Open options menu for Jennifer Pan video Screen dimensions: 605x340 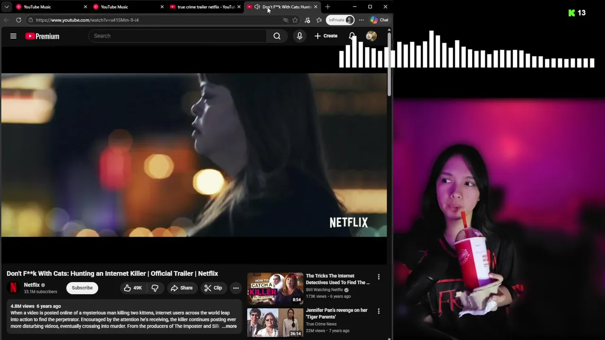(379, 311)
